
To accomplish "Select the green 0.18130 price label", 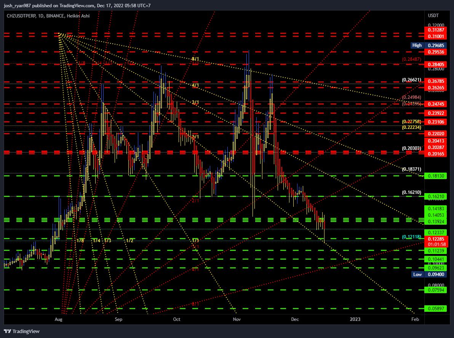I will pyautogui.click(x=436, y=176).
